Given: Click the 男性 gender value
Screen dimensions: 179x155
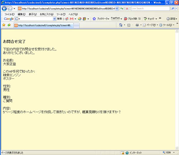Looking at the screenshot, I should point(6,90).
